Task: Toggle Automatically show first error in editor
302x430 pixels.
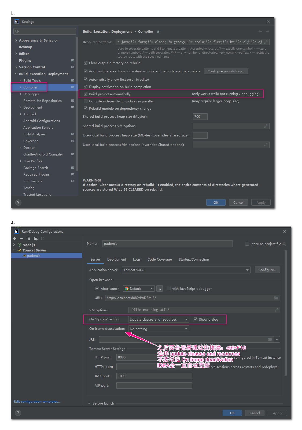Action: coord(86,79)
